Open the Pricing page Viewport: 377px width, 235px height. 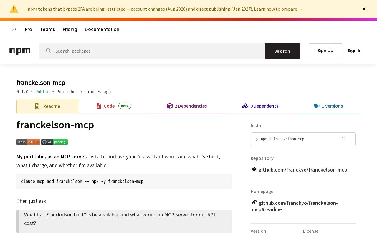point(70,29)
